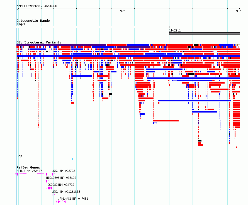This screenshot has width=248, height=205.
Task: Click the 97M ruler tick label
Action: (123, 11)
